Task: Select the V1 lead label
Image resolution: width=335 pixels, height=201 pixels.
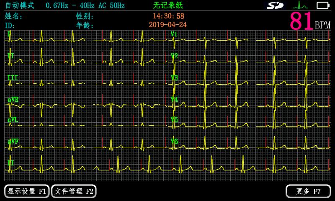Action: [x=174, y=34]
